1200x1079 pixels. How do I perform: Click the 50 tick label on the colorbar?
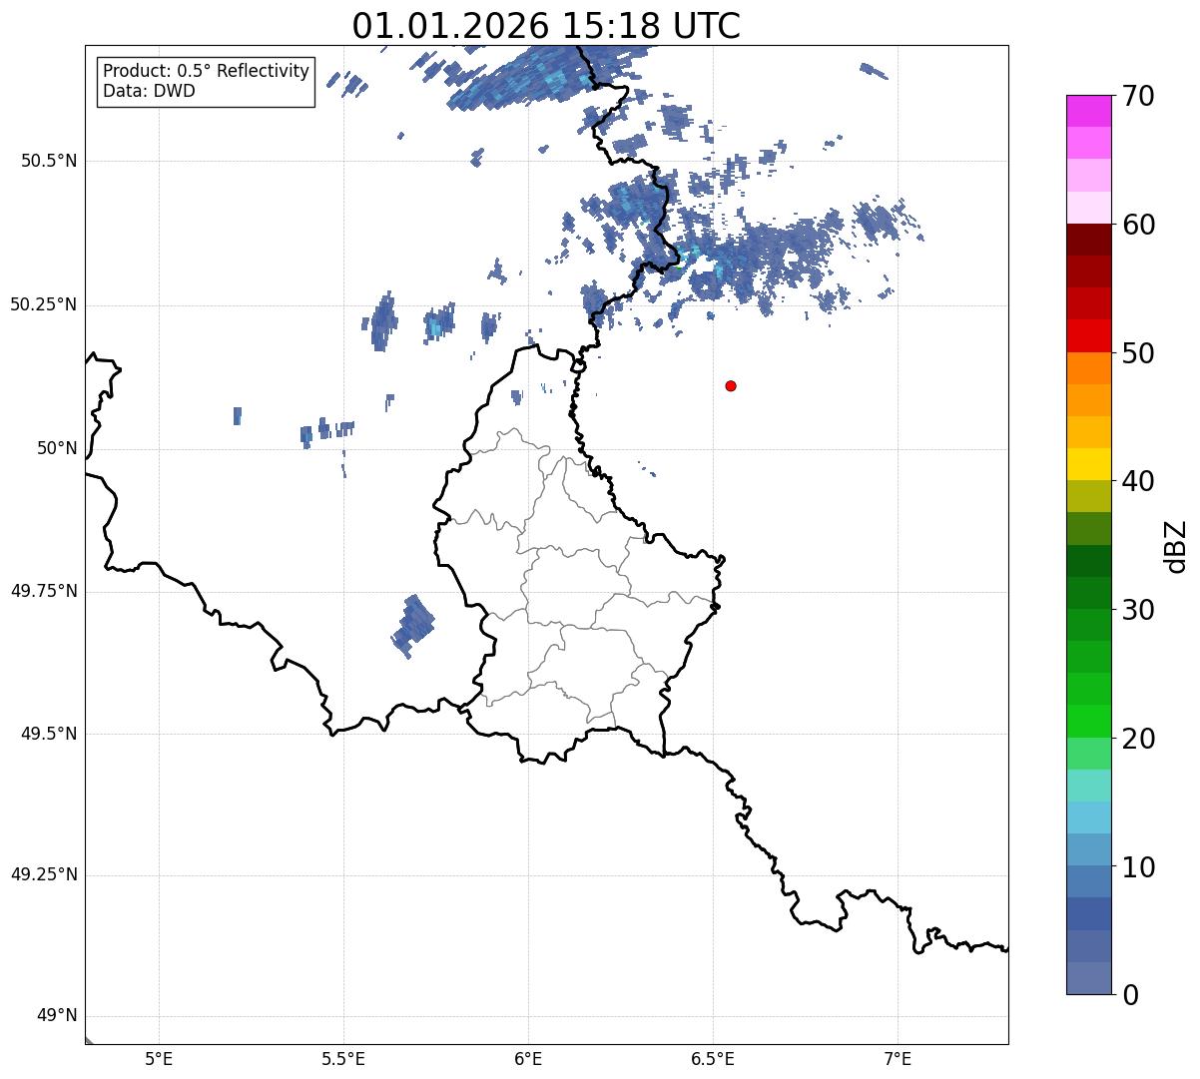pyautogui.click(x=1138, y=353)
